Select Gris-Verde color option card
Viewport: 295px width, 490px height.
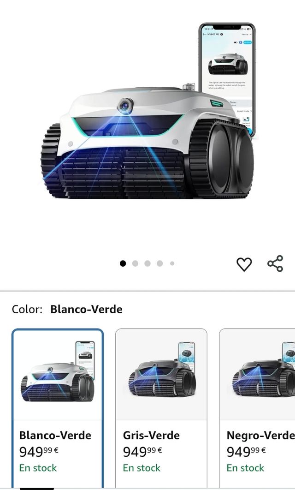pos(161,409)
